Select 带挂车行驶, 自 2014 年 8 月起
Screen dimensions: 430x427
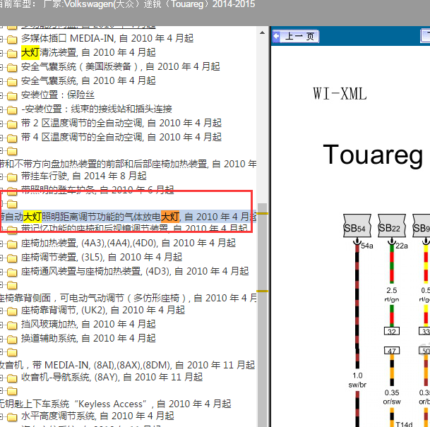click(x=83, y=176)
